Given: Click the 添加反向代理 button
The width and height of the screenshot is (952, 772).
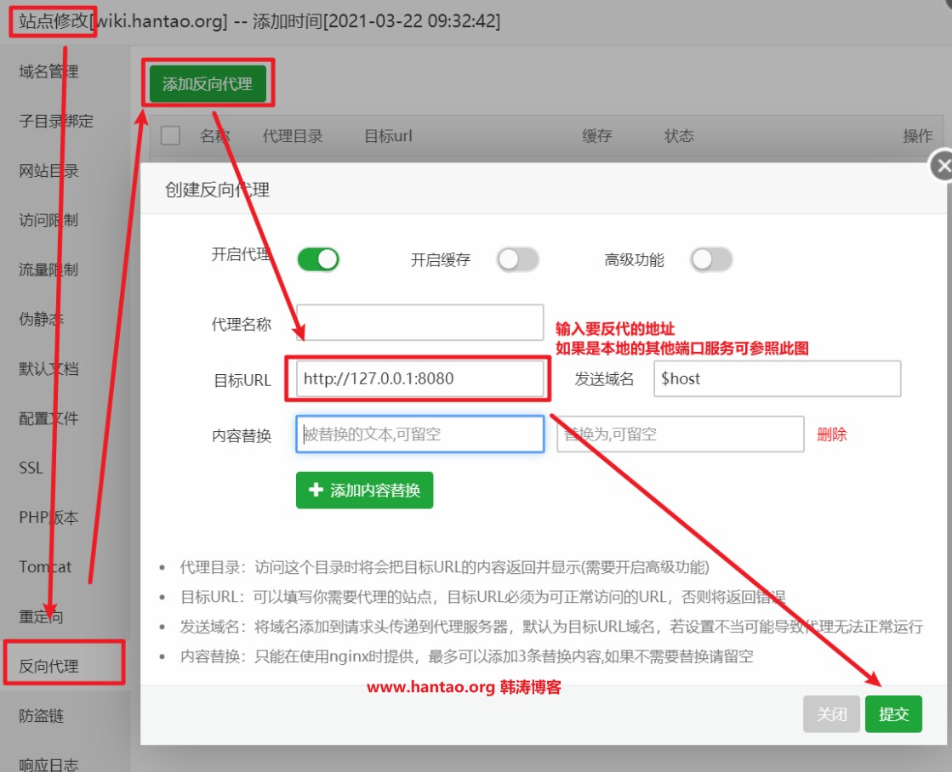Looking at the screenshot, I should click(x=208, y=84).
